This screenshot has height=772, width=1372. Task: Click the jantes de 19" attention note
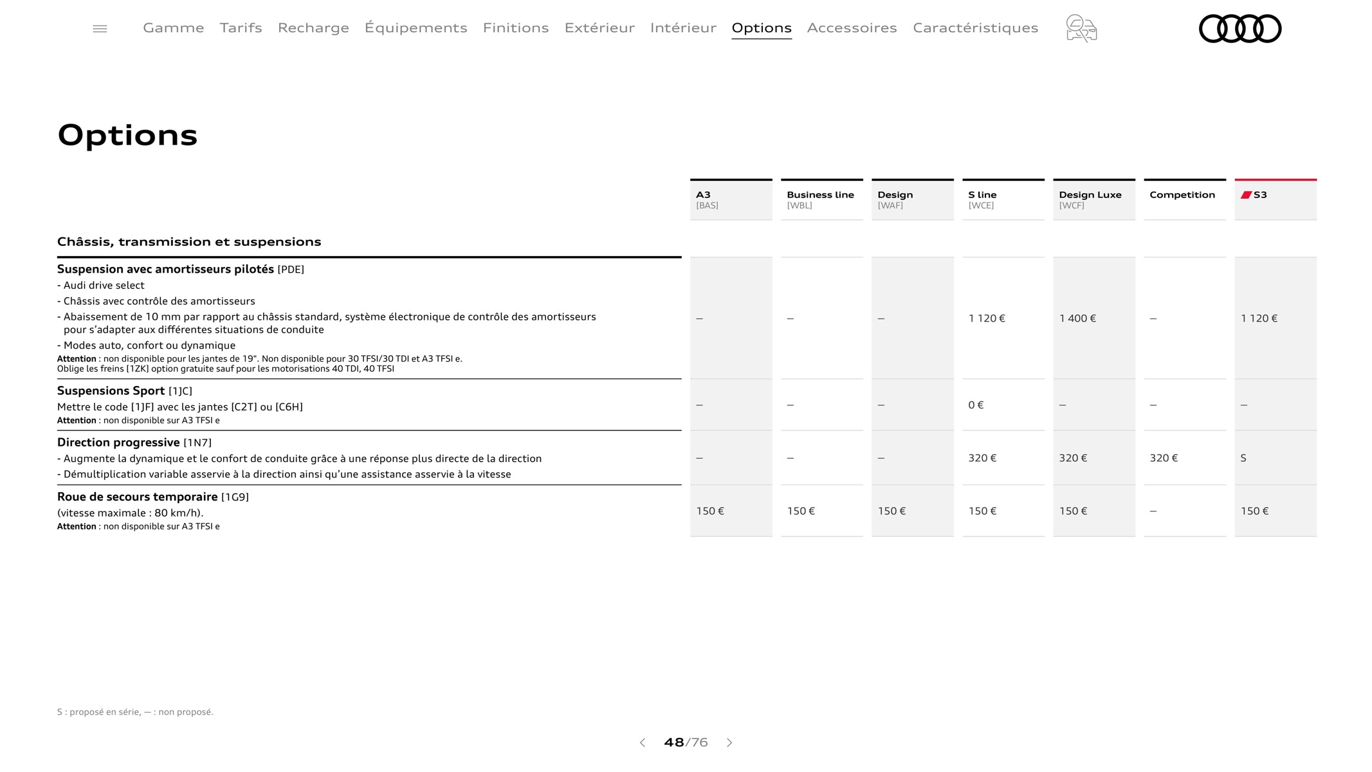click(260, 359)
